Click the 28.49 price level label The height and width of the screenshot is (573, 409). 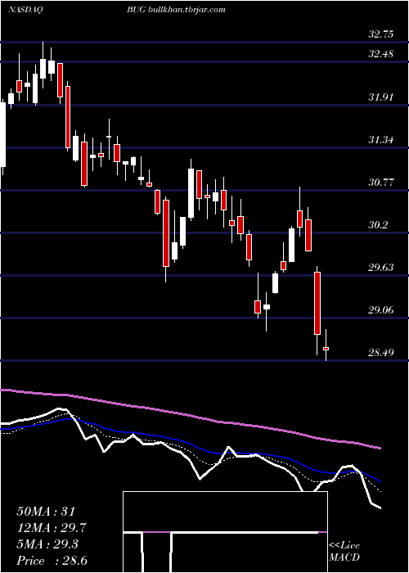pyautogui.click(x=381, y=353)
